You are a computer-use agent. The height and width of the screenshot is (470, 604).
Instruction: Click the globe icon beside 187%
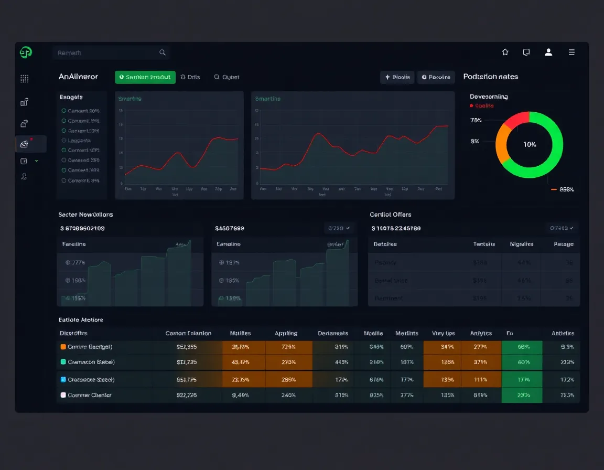221,263
